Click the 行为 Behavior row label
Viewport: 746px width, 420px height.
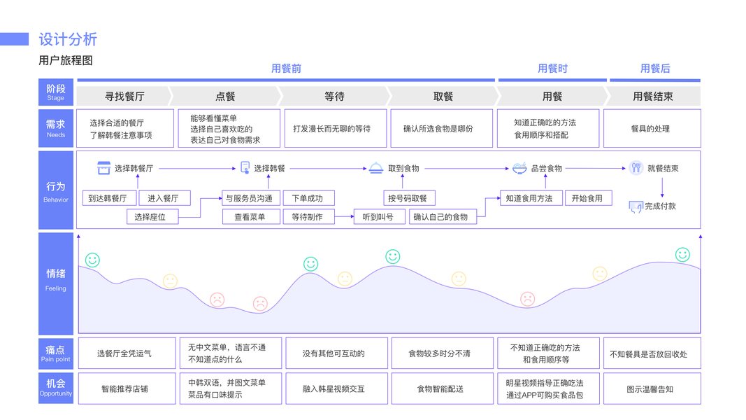(56, 190)
